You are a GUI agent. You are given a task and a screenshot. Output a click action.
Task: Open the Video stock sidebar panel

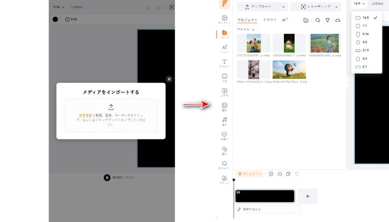(225, 92)
